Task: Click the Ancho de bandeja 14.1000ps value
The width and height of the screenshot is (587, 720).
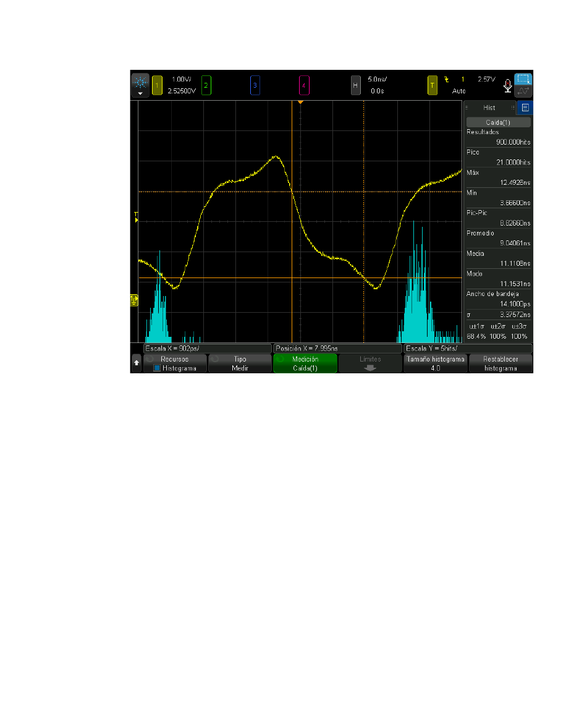Action: click(x=515, y=304)
